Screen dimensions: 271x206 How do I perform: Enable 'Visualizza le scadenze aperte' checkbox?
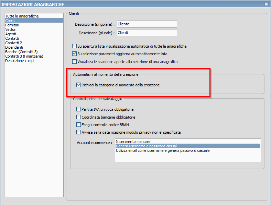(x=74, y=61)
